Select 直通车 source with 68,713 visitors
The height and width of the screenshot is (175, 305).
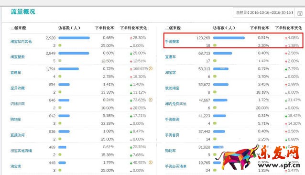(170, 57)
